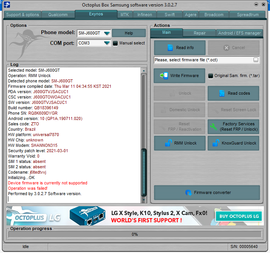
Task: Click the Read info document icon
Action: [x=170, y=48]
